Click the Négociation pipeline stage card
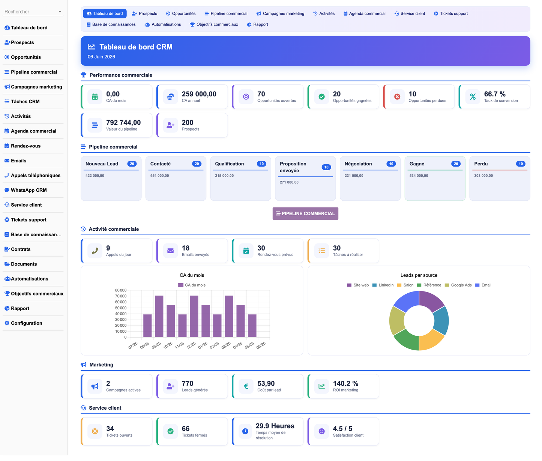 pyautogui.click(x=370, y=179)
